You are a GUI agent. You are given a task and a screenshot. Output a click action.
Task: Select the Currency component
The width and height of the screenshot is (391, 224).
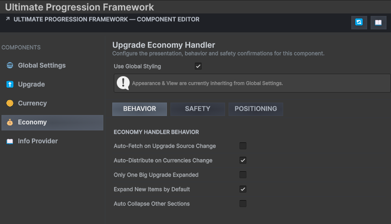52,103
